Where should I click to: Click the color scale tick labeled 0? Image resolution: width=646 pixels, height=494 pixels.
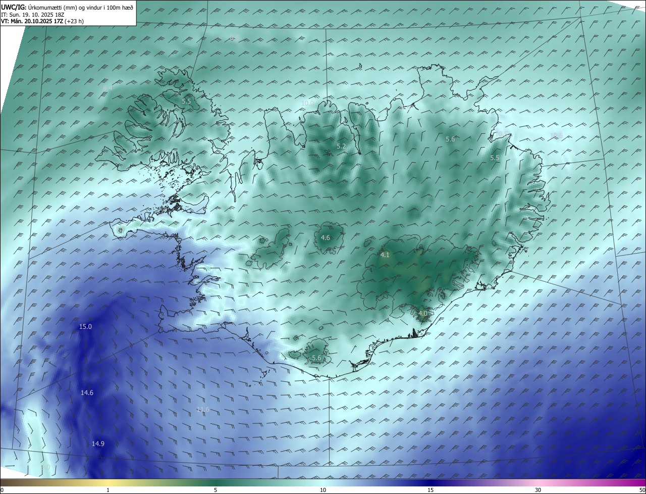tap(2, 490)
